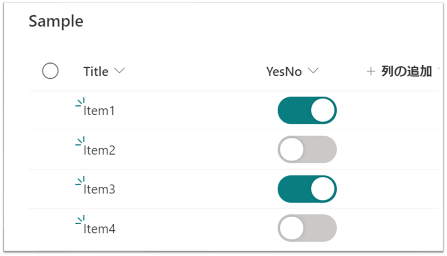
Task: Open the Item2 list entry
Action: click(99, 150)
